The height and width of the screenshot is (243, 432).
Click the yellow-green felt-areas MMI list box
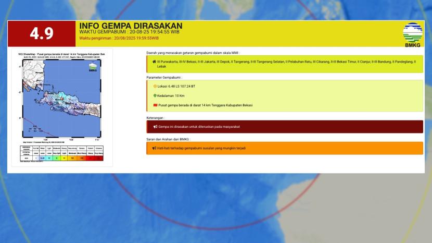[285, 64]
